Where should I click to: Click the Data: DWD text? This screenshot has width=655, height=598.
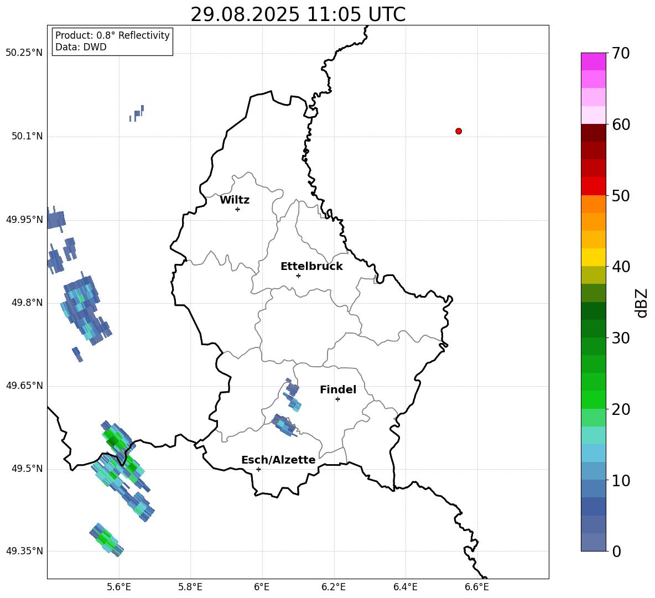click(81, 47)
